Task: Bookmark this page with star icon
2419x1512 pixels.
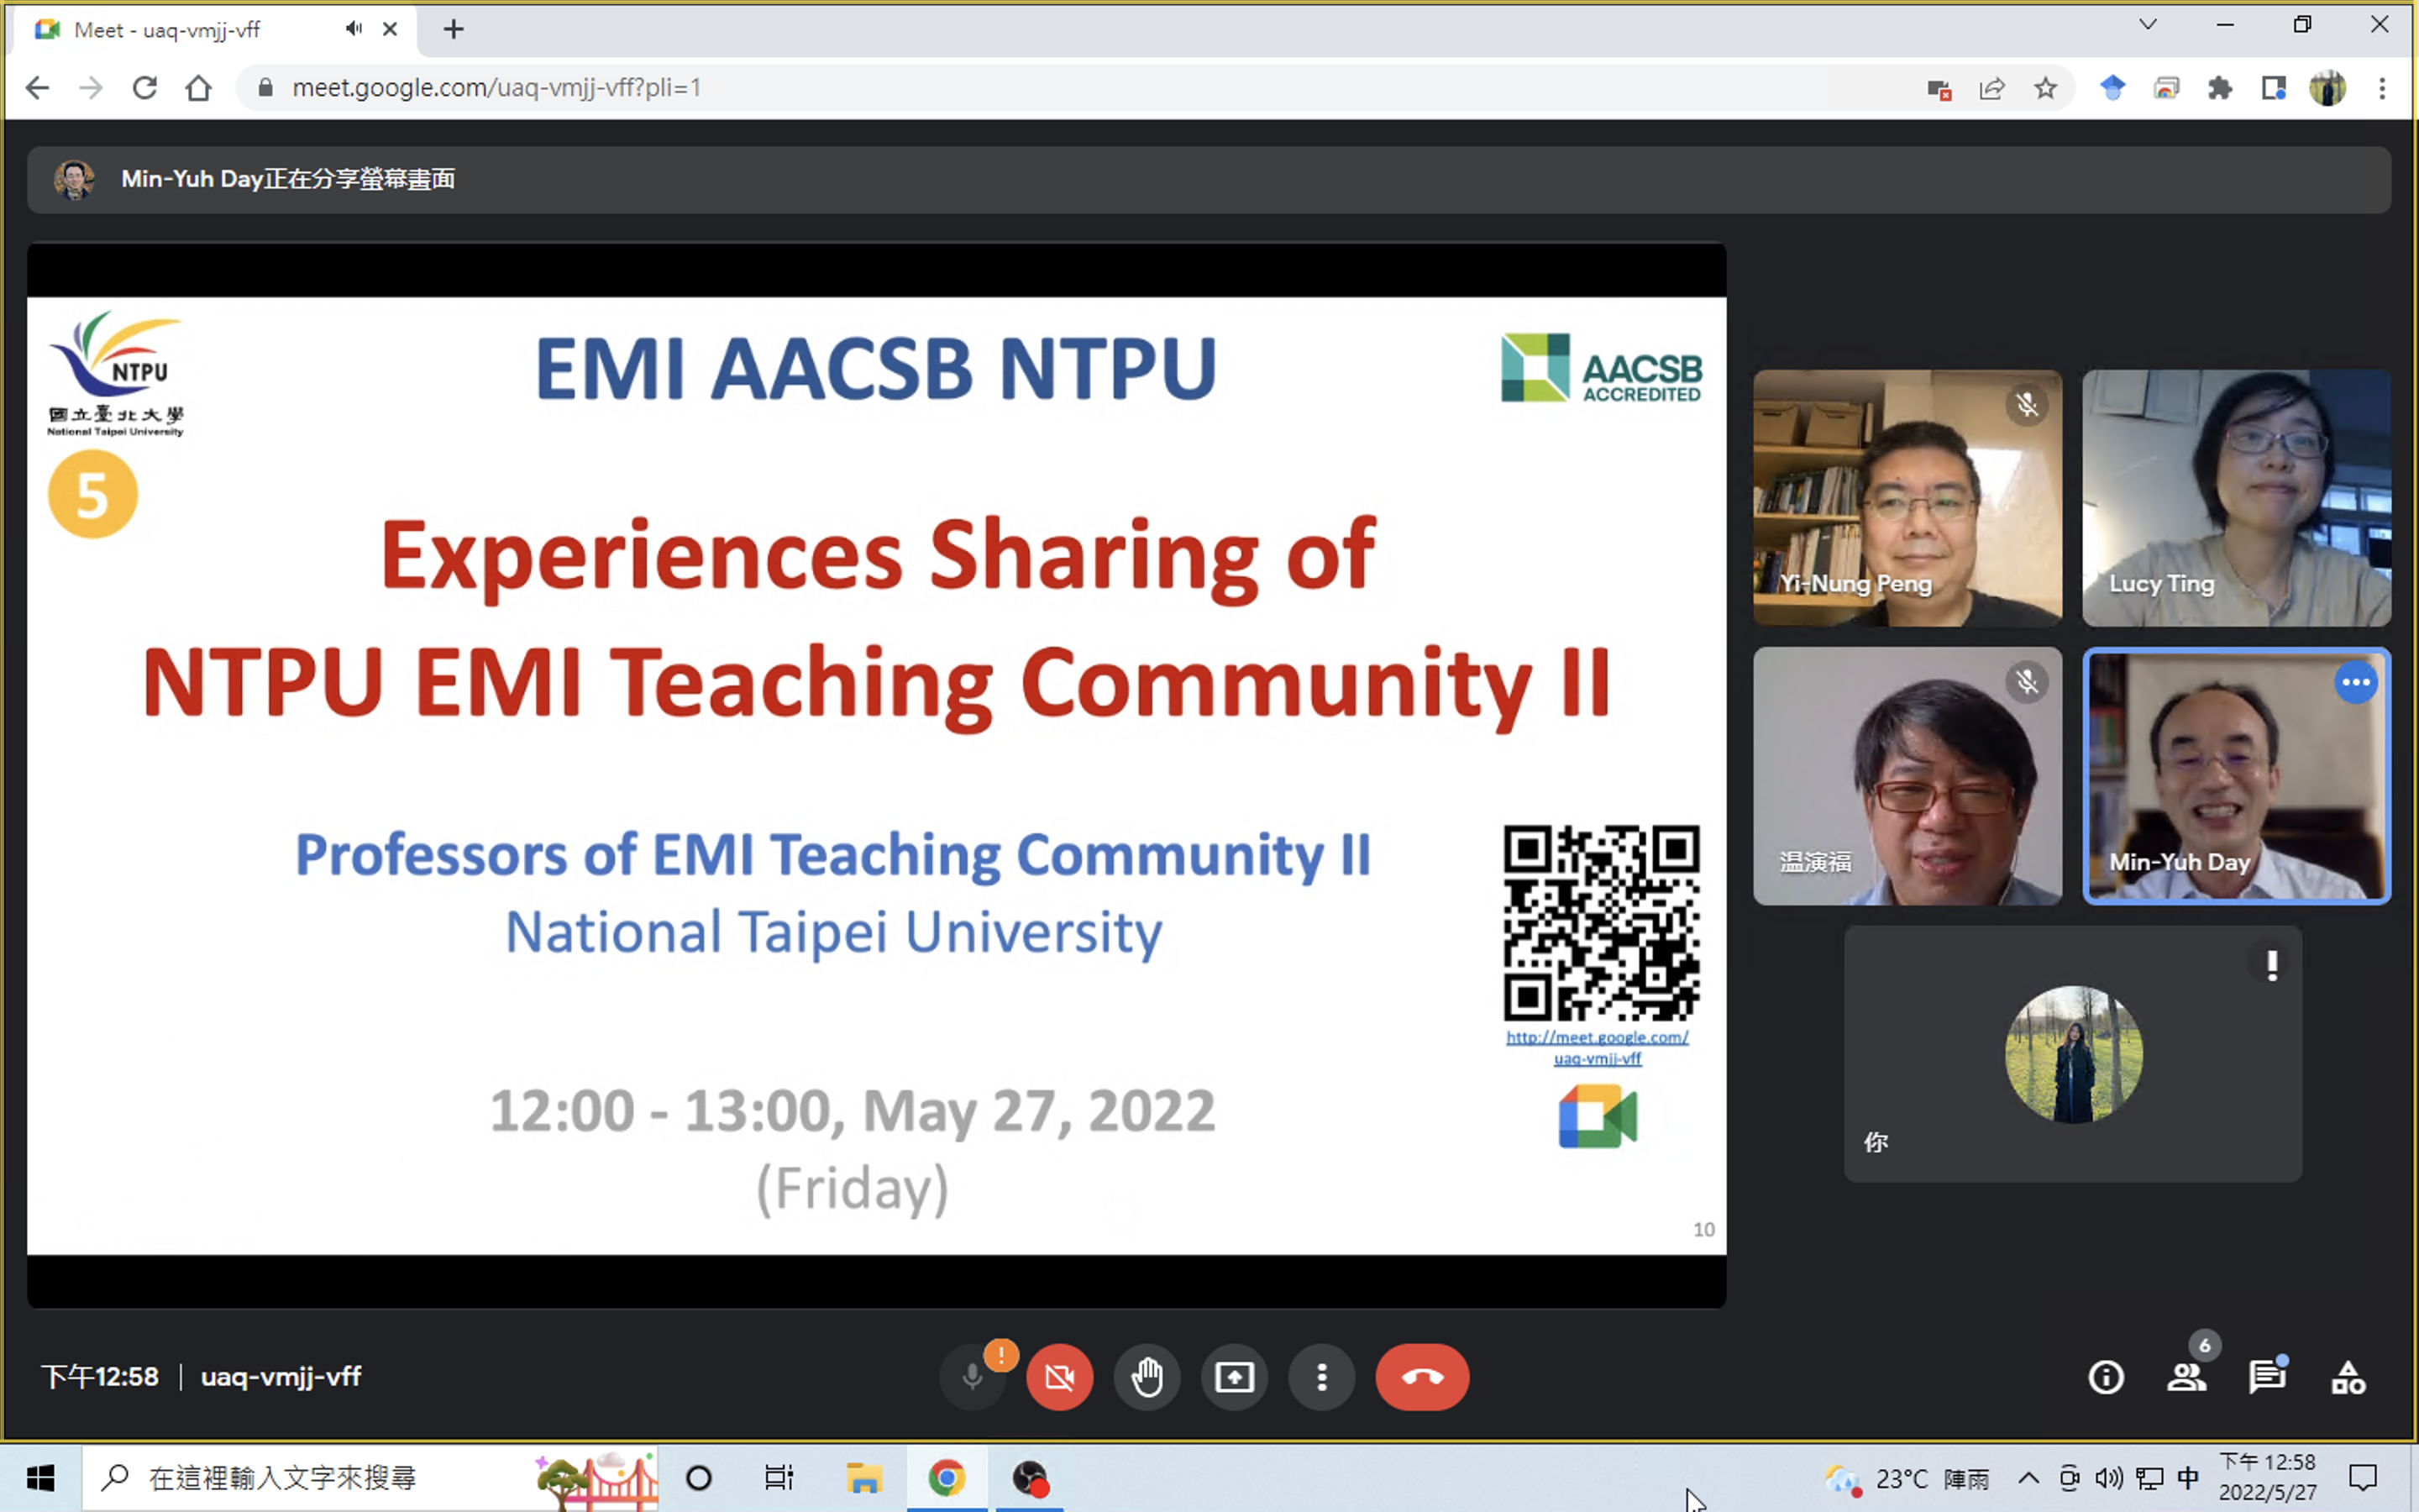Action: click(x=2045, y=88)
